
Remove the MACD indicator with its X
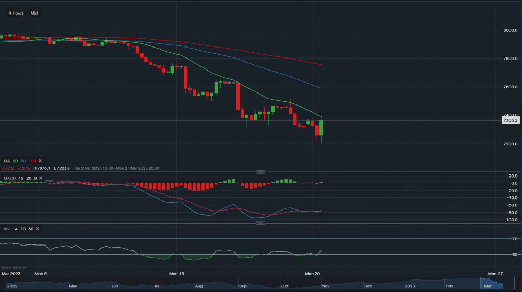click(40, 178)
